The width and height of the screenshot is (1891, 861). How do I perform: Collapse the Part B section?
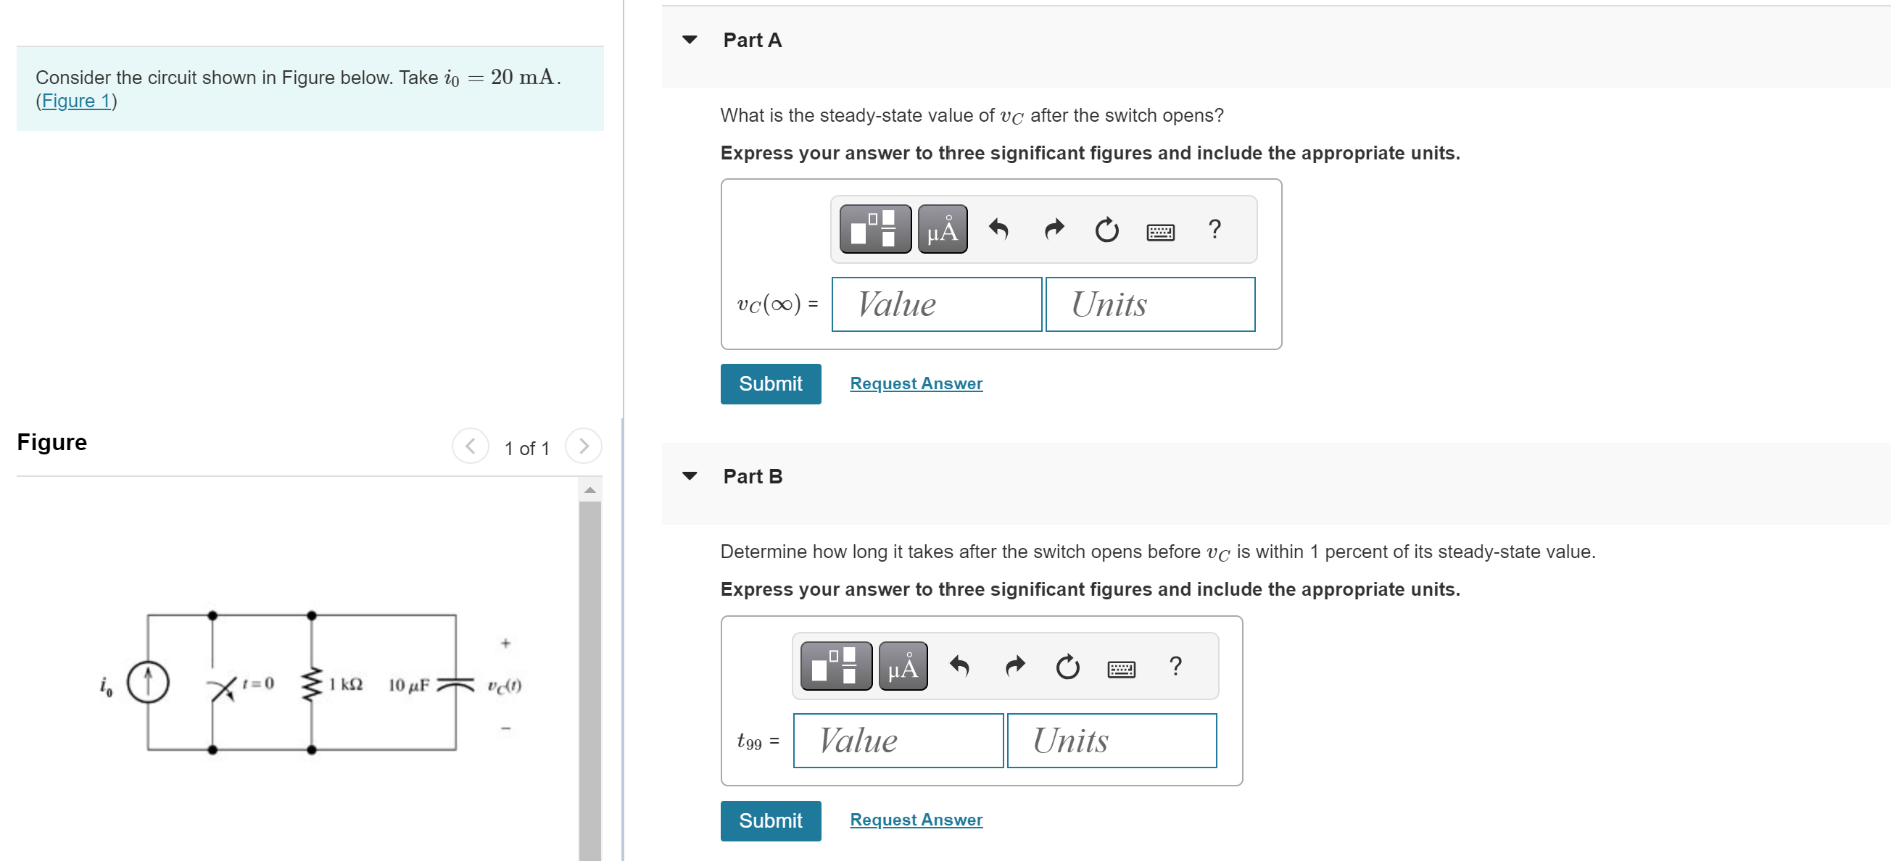[690, 475]
